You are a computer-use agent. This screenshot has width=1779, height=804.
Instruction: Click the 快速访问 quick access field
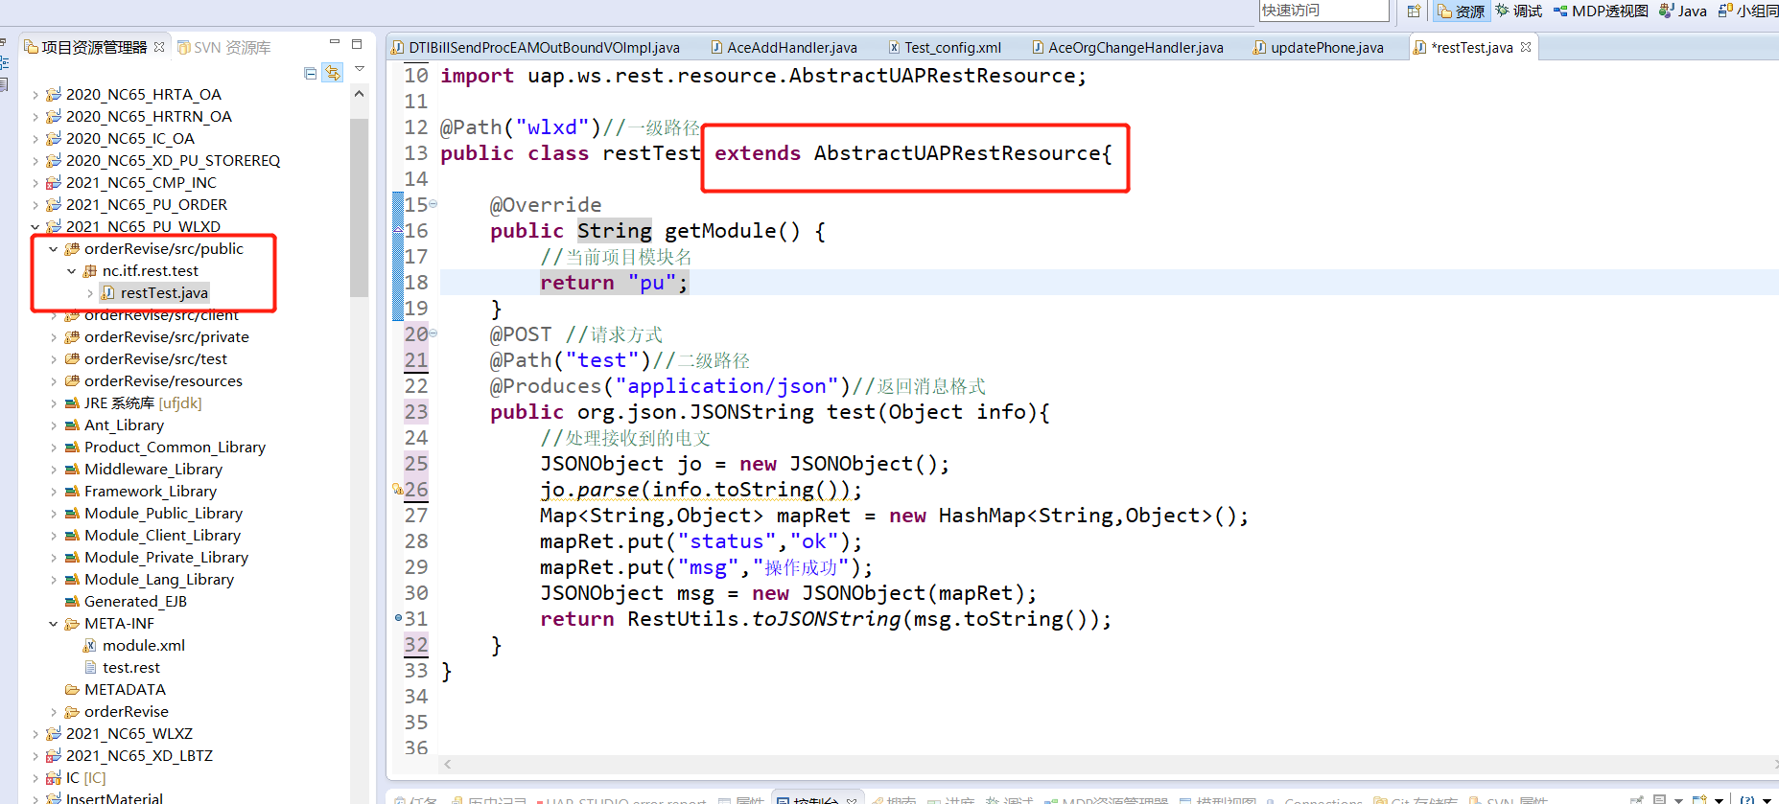(x=1323, y=11)
